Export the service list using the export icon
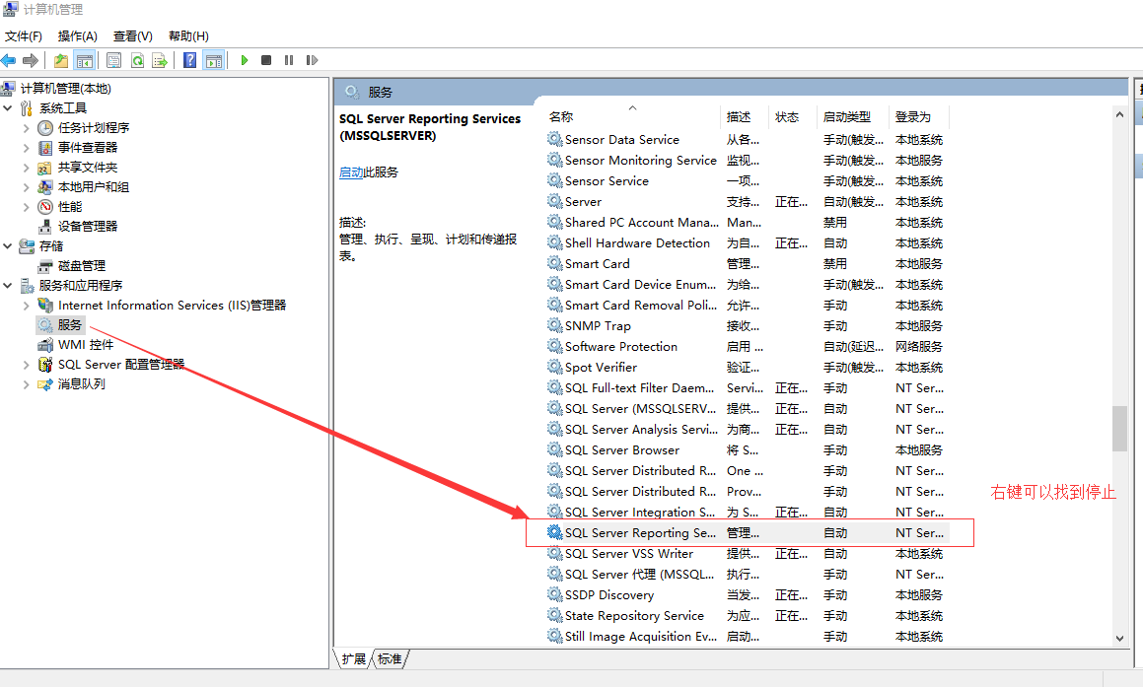The image size is (1143, 687). point(160,59)
